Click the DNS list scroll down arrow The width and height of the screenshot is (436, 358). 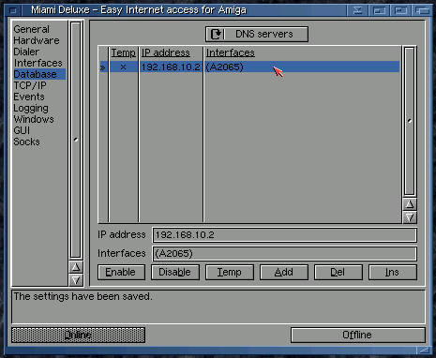[x=410, y=217]
